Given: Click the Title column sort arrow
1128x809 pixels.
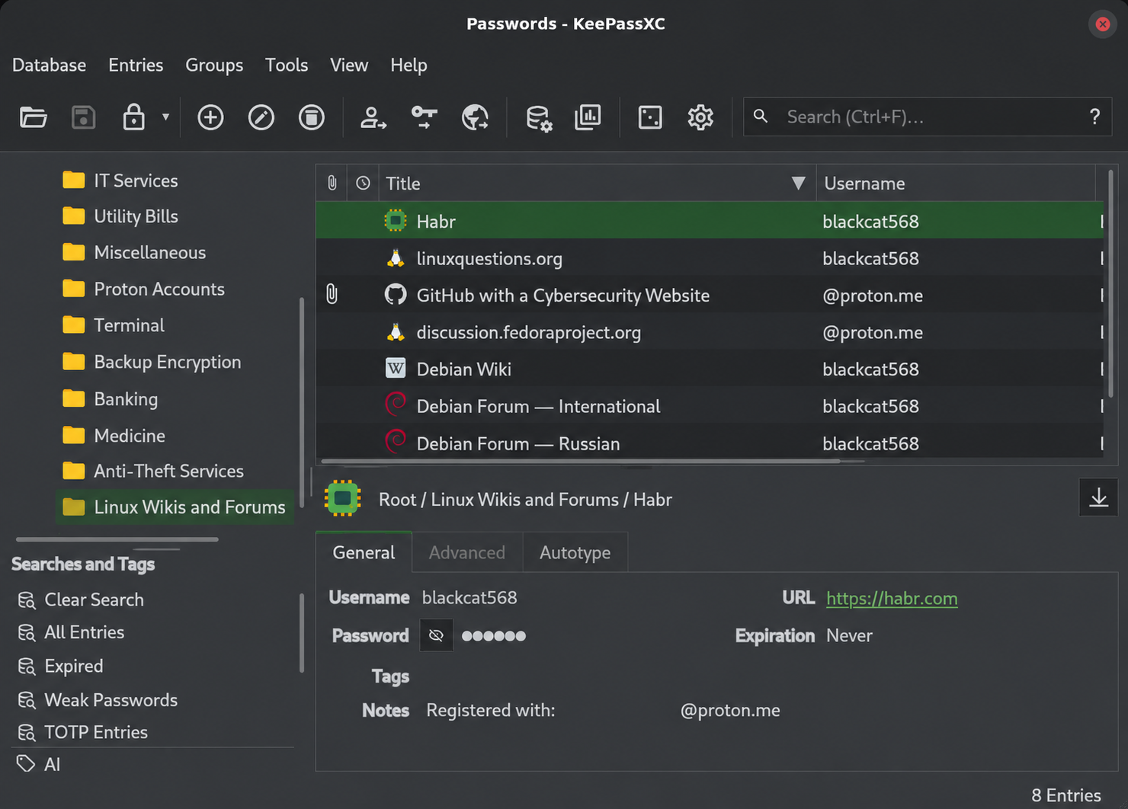Looking at the screenshot, I should 798,183.
